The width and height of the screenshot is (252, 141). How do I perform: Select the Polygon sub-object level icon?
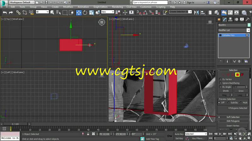point(238,75)
